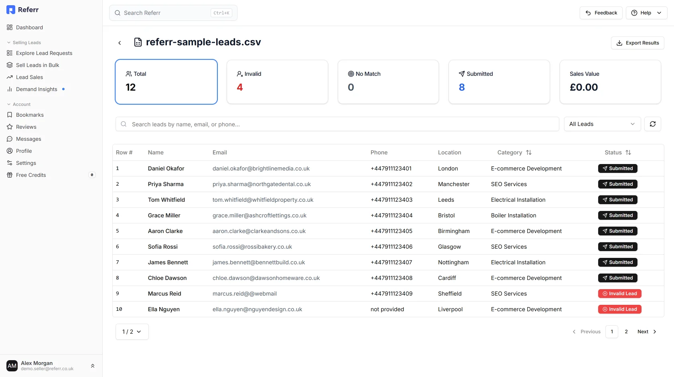Click the Total card people icon
The height and width of the screenshot is (377, 674).
pos(129,74)
